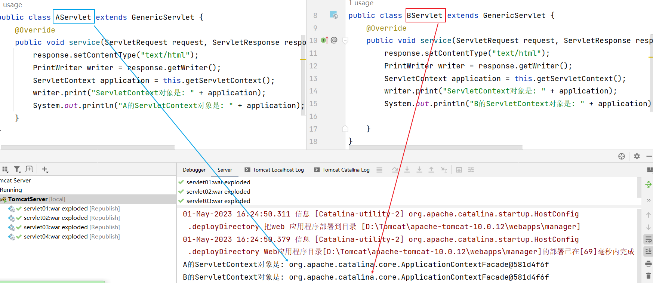Open the add service plus dropdown
This screenshot has height=283, width=653.
(x=45, y=169)
